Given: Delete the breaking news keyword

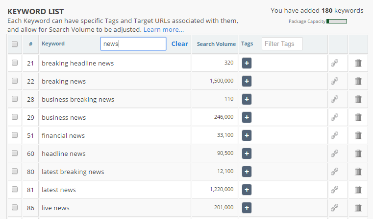Looking at the screenshot, I should pyautogui.click(x=358, y=81).
